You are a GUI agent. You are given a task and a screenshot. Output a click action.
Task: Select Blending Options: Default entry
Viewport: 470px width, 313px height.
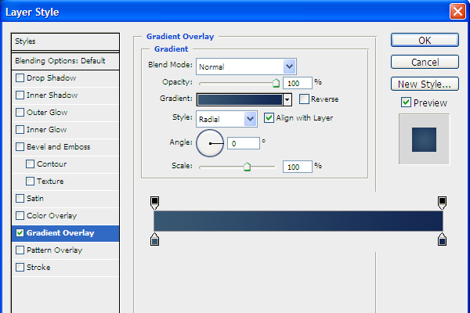[60, 61]
